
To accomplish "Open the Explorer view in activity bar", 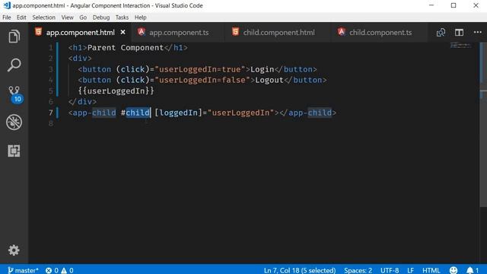I will (x=14, y=37).
